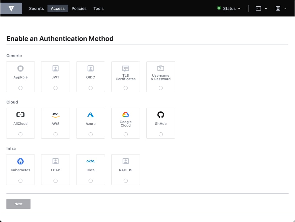
Task: Select the TLS Certificates radio button
Action: [x=125, y=88]
